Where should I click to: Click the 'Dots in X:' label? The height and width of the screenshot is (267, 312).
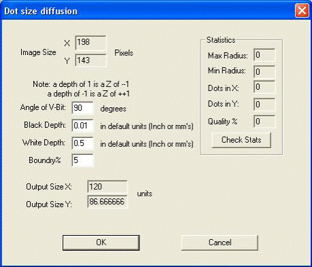(x=223, y=88)
